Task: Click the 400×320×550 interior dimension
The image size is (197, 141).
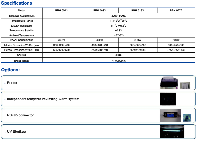Action: (100, 45)
